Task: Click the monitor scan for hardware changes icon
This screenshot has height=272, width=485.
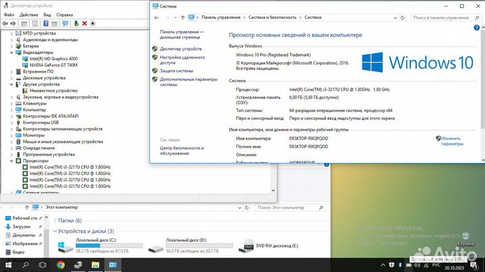Action: pos(65,24)
